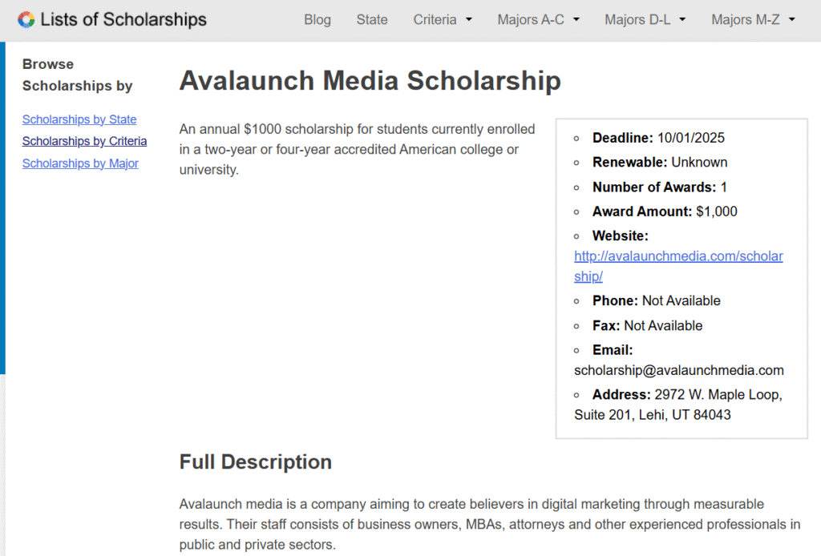
Task: Go to the Blog page
Action: [x=317, y=20]
